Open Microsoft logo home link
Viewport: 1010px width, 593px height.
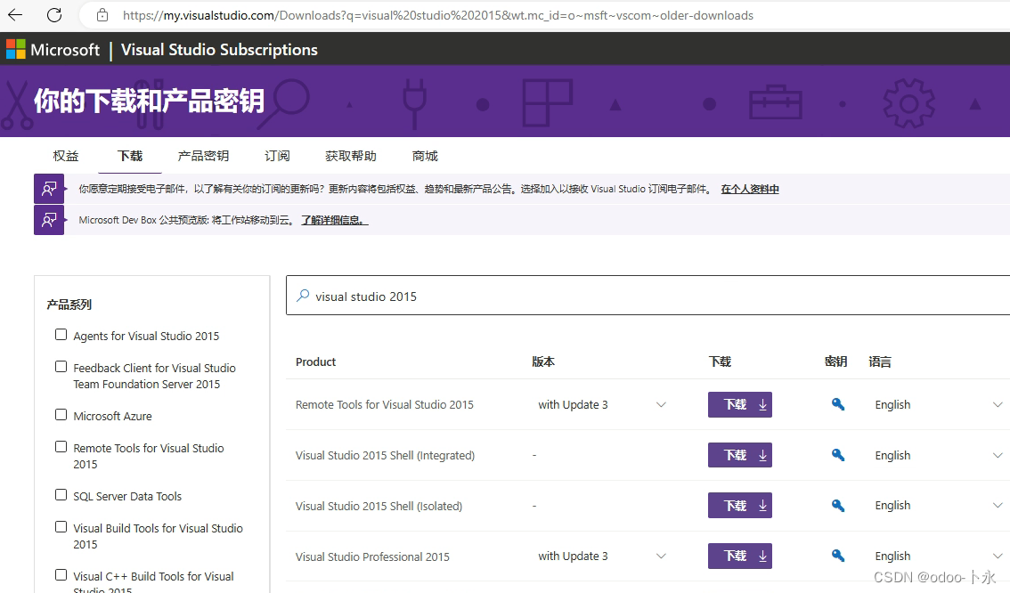53,50
